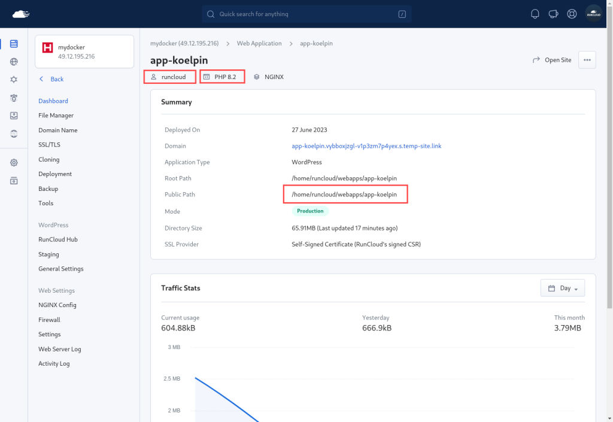Click the NGINX stack icon
Screen dimensions: 613x422
click(256, 77)
